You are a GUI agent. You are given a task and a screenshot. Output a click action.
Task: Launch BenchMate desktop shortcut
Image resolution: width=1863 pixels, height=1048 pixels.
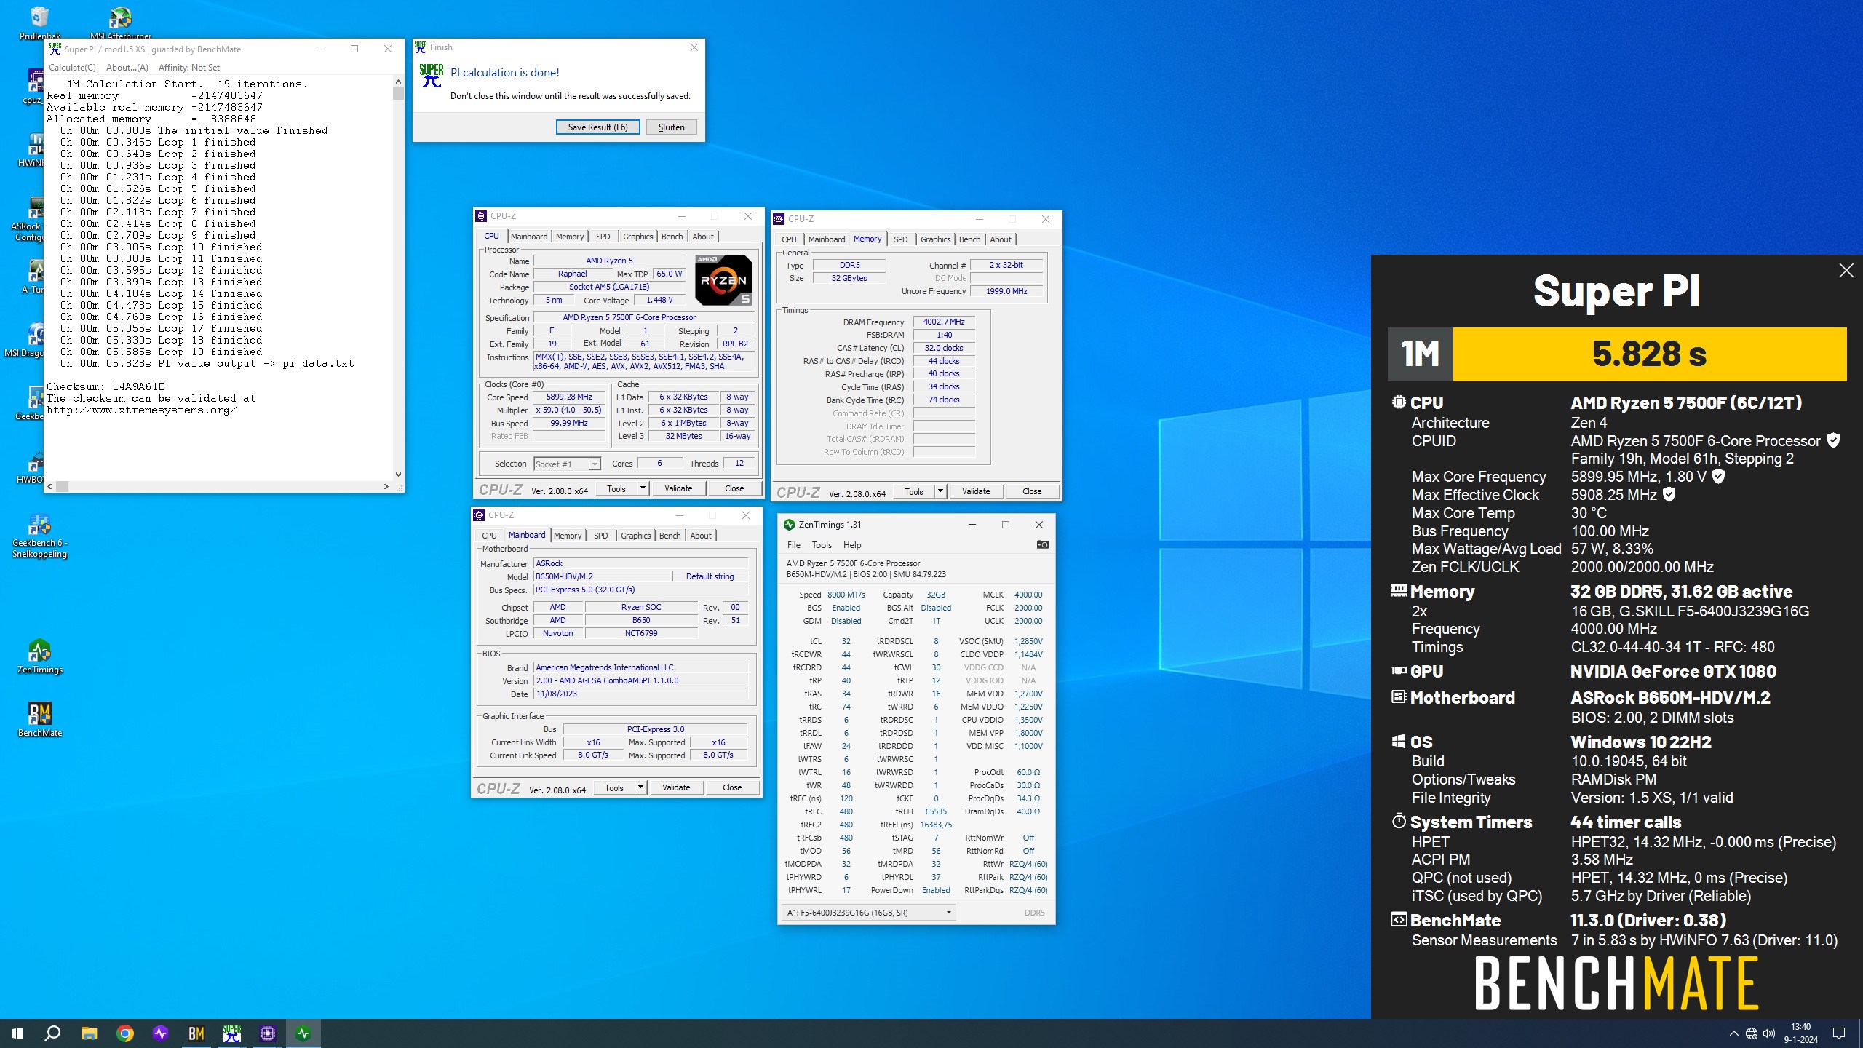click(39, 719)
